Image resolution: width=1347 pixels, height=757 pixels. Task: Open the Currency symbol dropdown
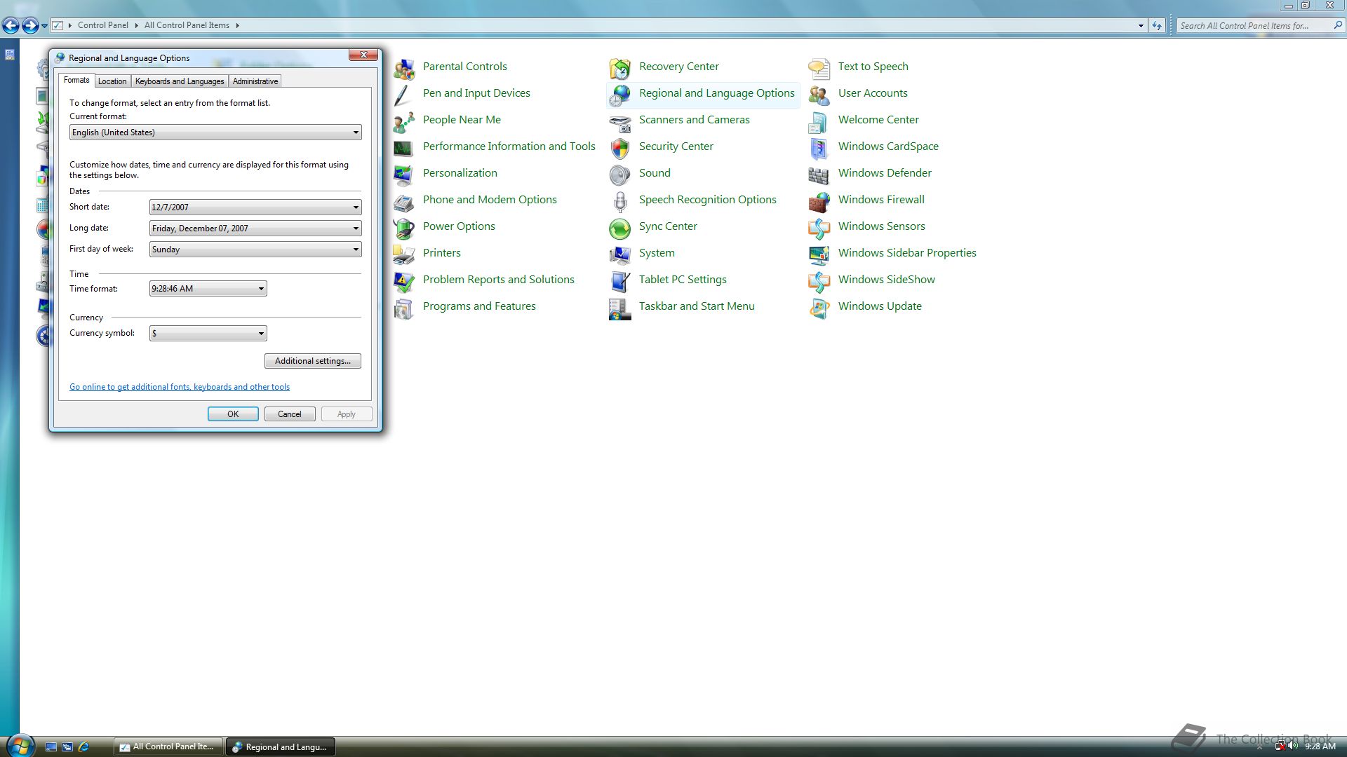click(x=208, y=333)
